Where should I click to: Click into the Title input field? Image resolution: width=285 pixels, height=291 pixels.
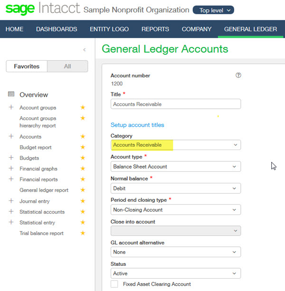(176, 104)
